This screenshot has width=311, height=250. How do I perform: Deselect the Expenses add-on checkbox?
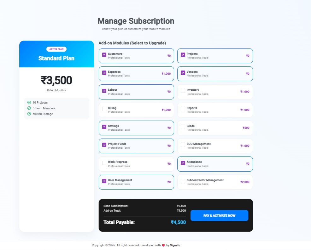coord(104,73)
